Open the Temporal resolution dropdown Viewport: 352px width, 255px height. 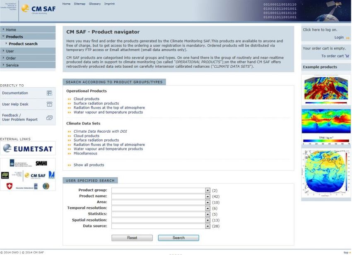pyautogui.click(x=207, y=208)
